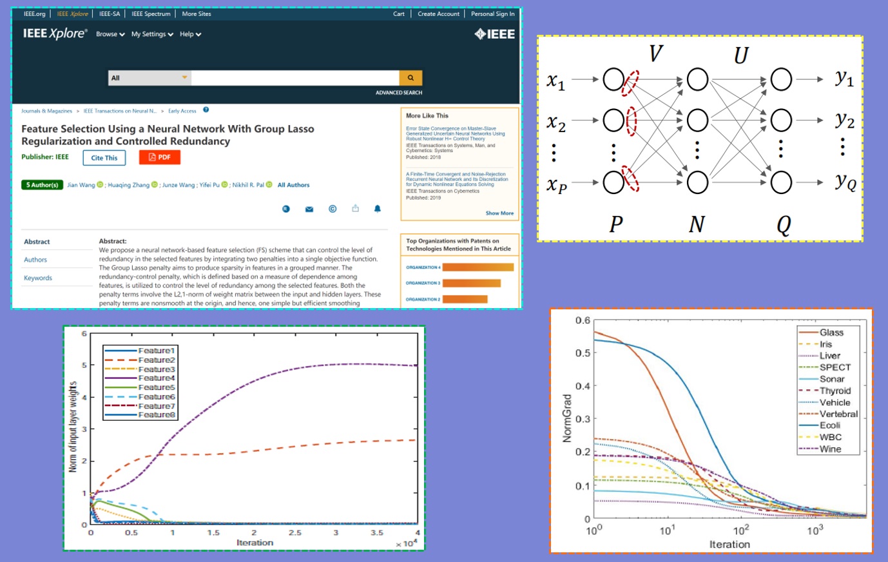Expand the Browse menu
The width and height of the screenshot is (888, 562).
tap(110, 34)
